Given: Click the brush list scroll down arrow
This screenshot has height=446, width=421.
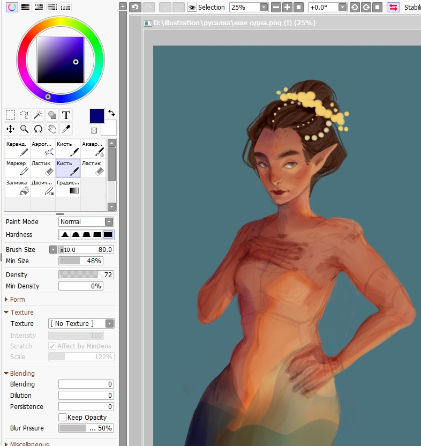Looking at the screenshot, I should (112, 206).
